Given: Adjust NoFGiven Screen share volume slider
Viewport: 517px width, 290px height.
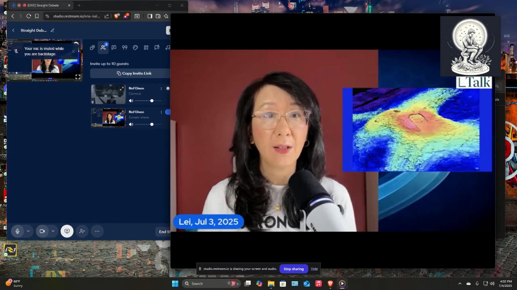Looking at the screenshot, I should pos(148,124).
